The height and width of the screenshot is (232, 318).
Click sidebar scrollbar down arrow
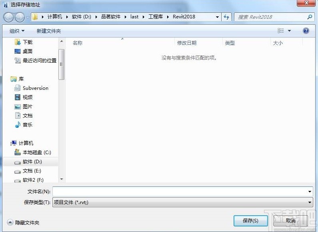(x=62, y=179)
